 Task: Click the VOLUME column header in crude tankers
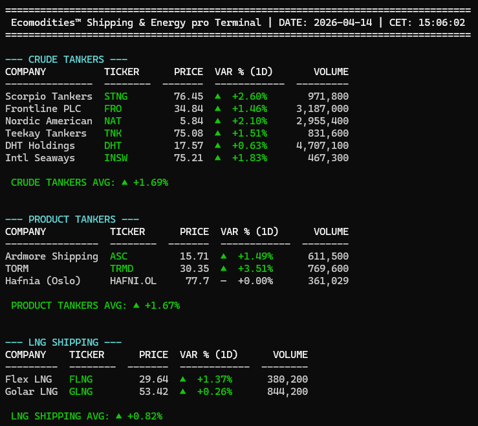[331, 72]
